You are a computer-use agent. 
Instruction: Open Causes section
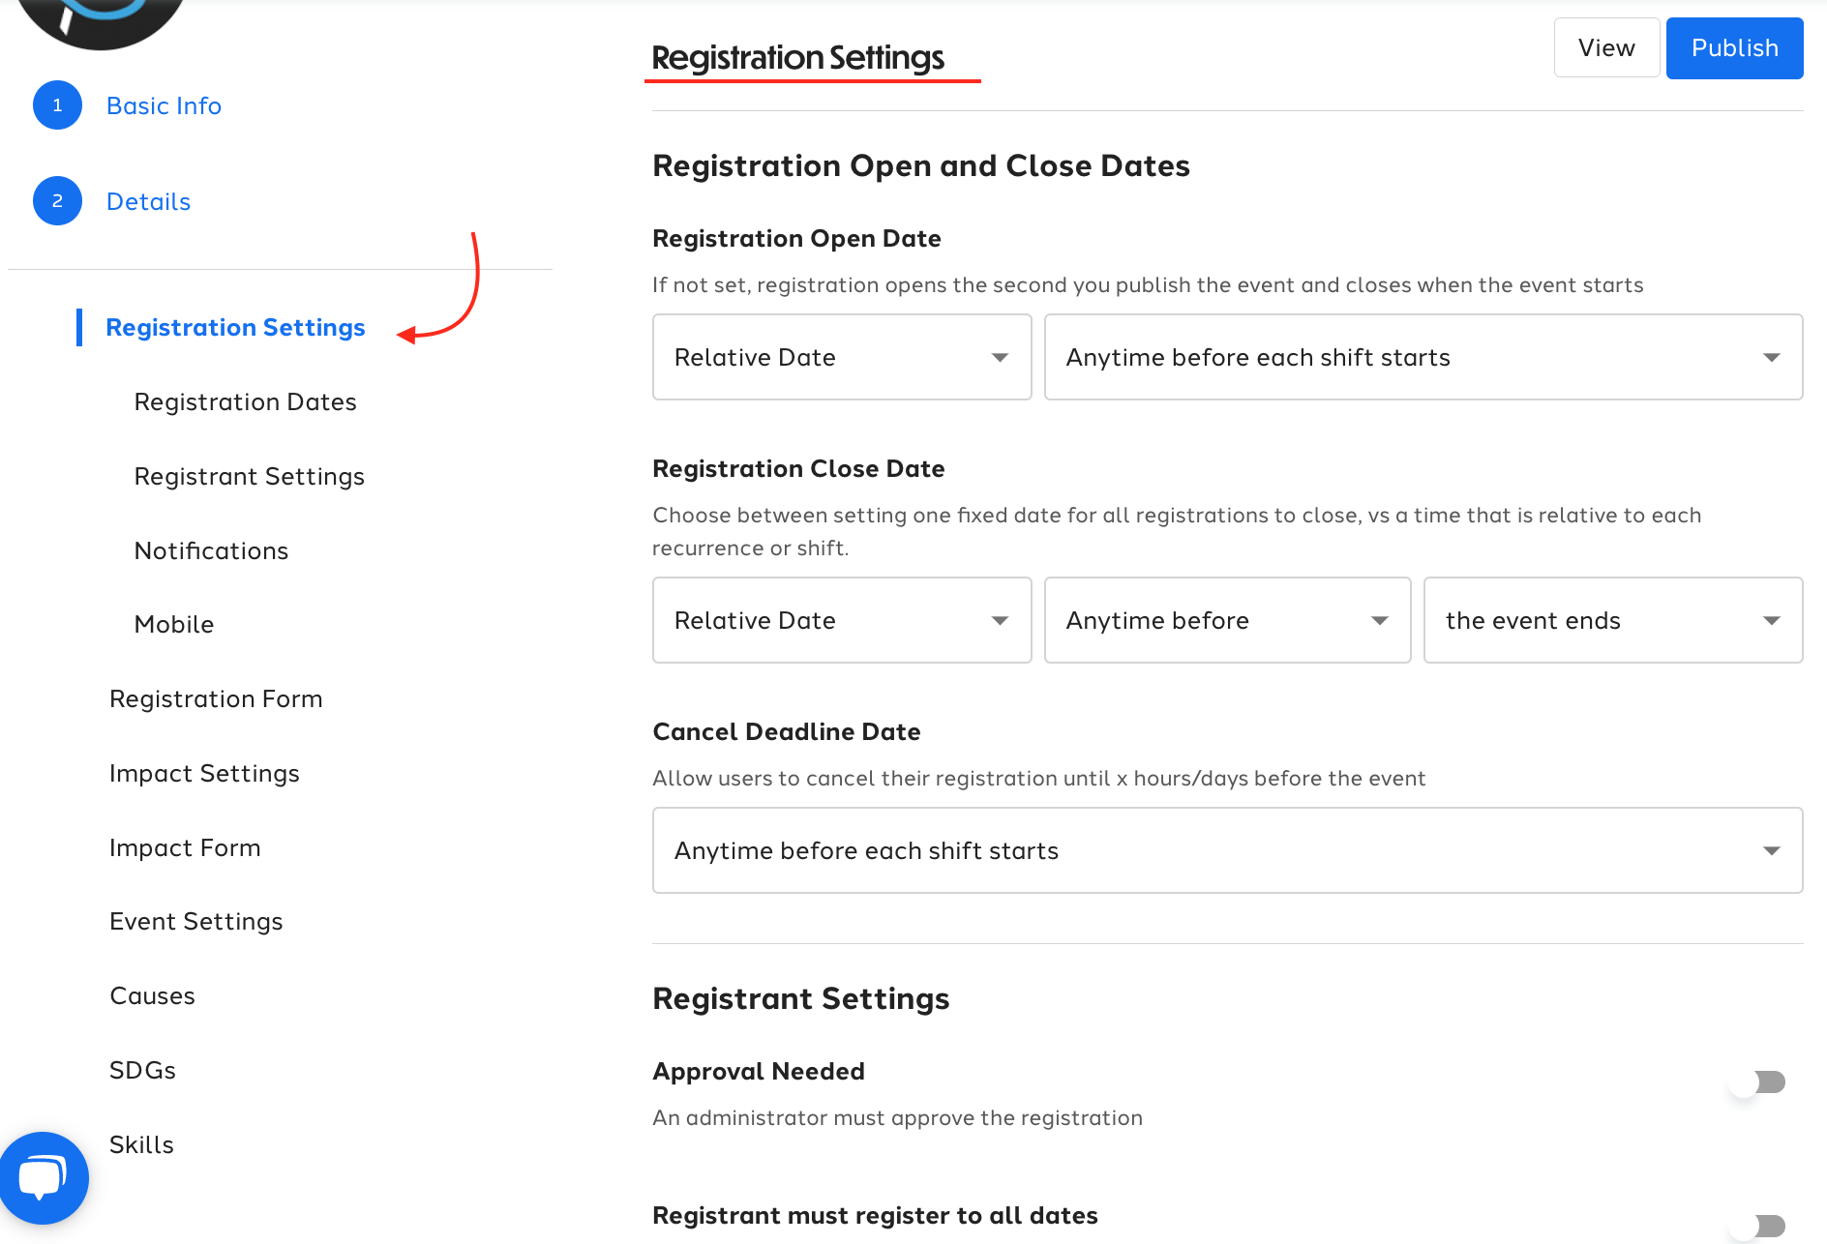pyautogui.click(x=152, y=995)
